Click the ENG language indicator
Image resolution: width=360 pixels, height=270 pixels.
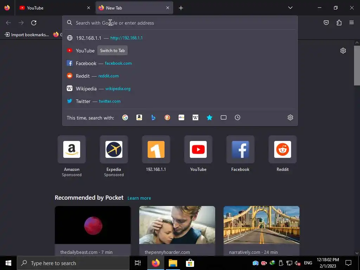point(308,263)
